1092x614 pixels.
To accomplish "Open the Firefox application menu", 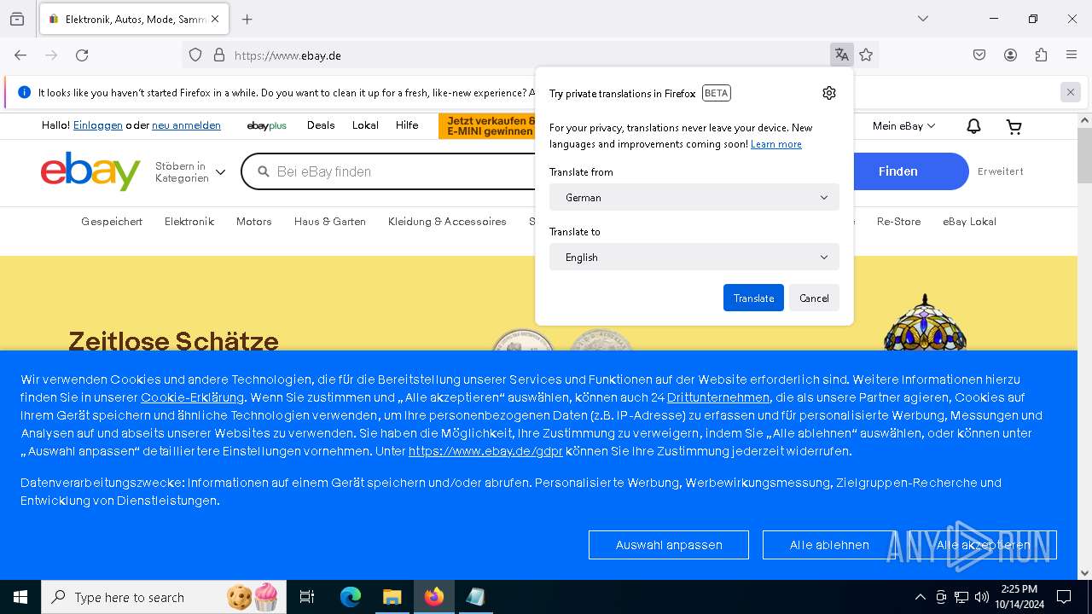I will coord(1072,55).
